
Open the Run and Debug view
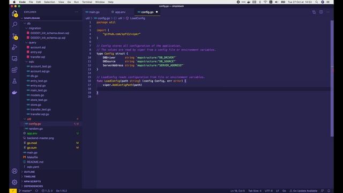14,47
